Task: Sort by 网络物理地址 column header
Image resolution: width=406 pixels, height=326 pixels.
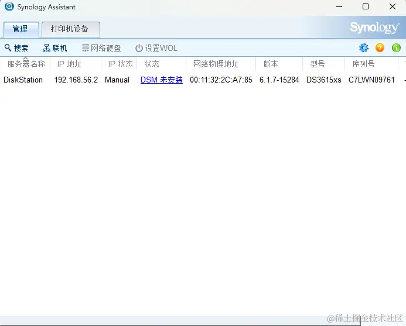Action: point(221,64)
